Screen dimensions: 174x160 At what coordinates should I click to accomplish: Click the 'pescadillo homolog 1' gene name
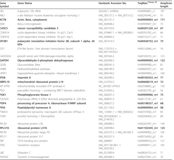click(51, 90)
